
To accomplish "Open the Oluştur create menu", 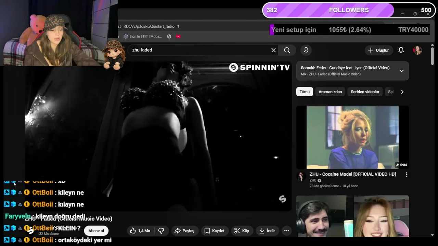I will [x=378, y=50].
